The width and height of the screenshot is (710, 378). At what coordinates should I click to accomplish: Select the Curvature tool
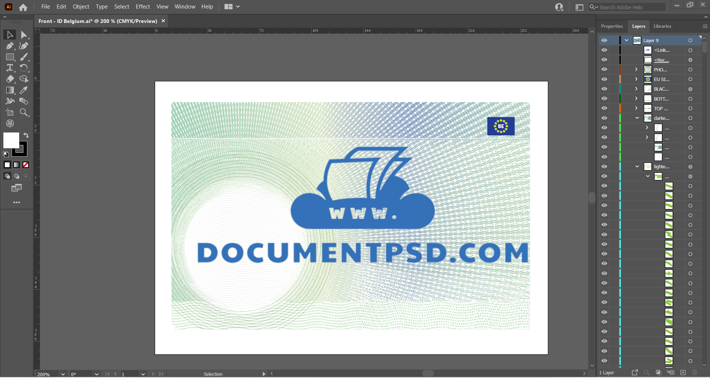24,46
